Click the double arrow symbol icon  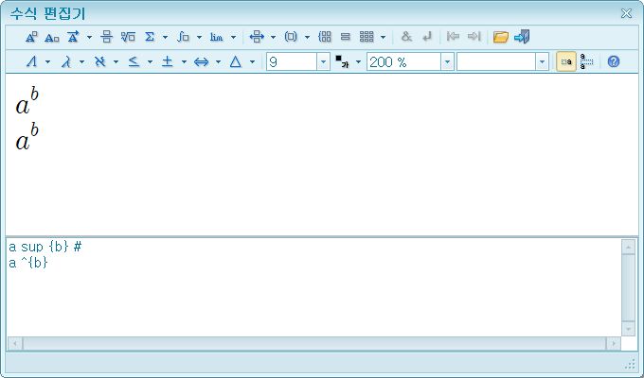point(201,62)
